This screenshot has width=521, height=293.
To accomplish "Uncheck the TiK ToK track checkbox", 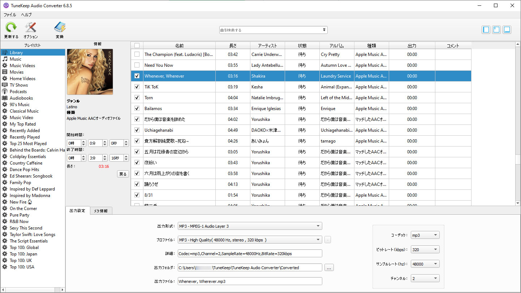I will point(137,87).
